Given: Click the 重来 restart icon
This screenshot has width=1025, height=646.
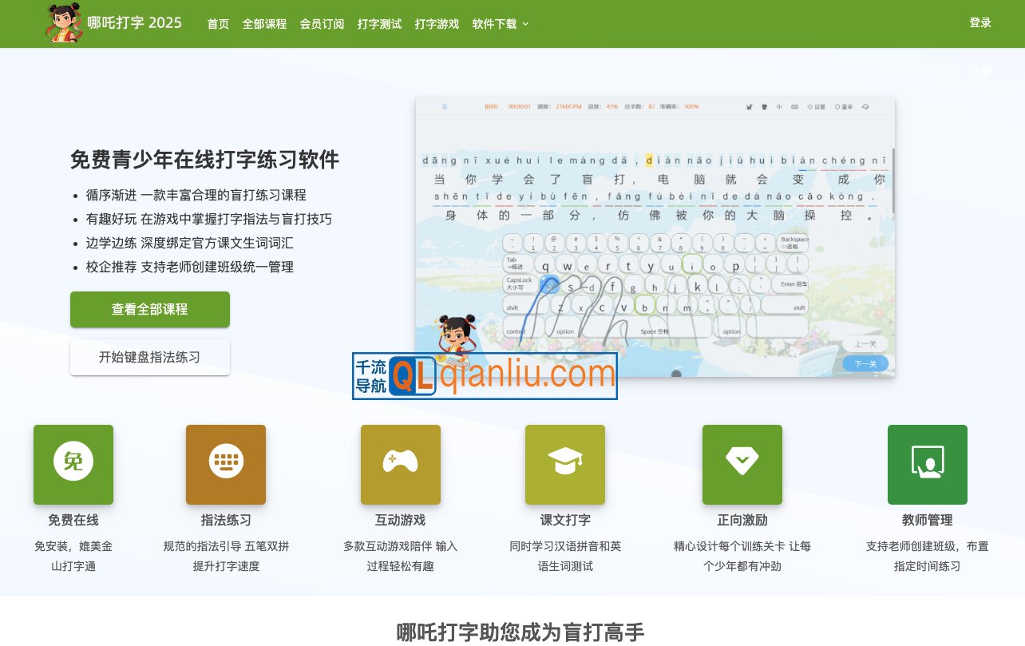Looking at the screenshot, I should (844, 106).
